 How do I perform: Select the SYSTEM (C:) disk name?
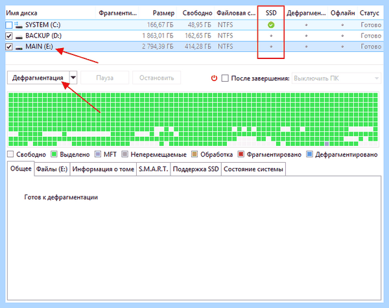[43, 25]
